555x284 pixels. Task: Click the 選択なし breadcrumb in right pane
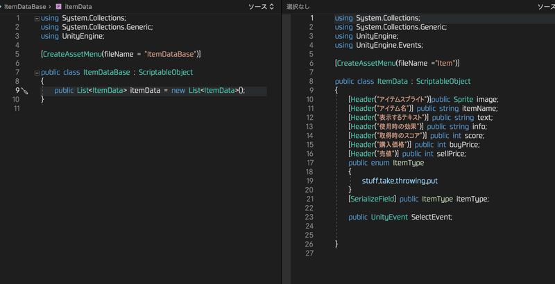[x=298, y=6]
